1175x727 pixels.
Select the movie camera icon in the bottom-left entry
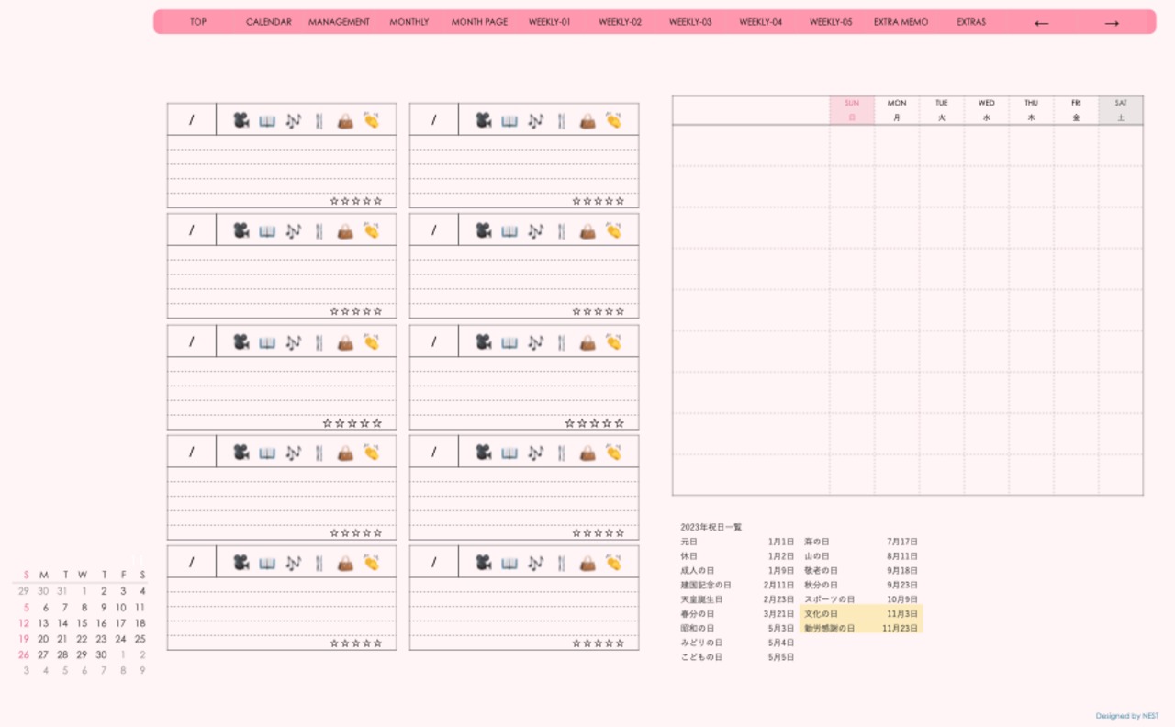pyautogui.click(x=241, y=563)
